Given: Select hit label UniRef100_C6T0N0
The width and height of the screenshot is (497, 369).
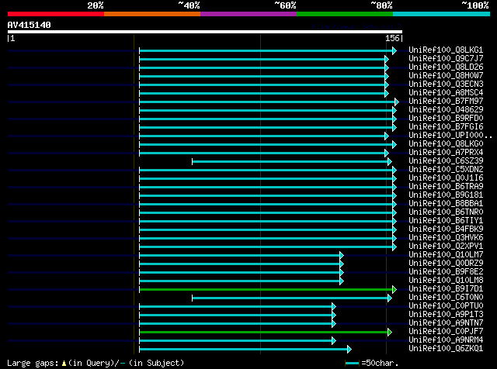Looking at the screenshot, I should [x=446, y=298].
